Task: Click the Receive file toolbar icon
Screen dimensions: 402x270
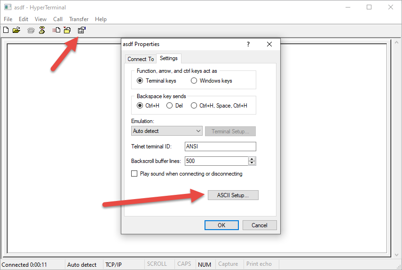Action: point(67,30)
